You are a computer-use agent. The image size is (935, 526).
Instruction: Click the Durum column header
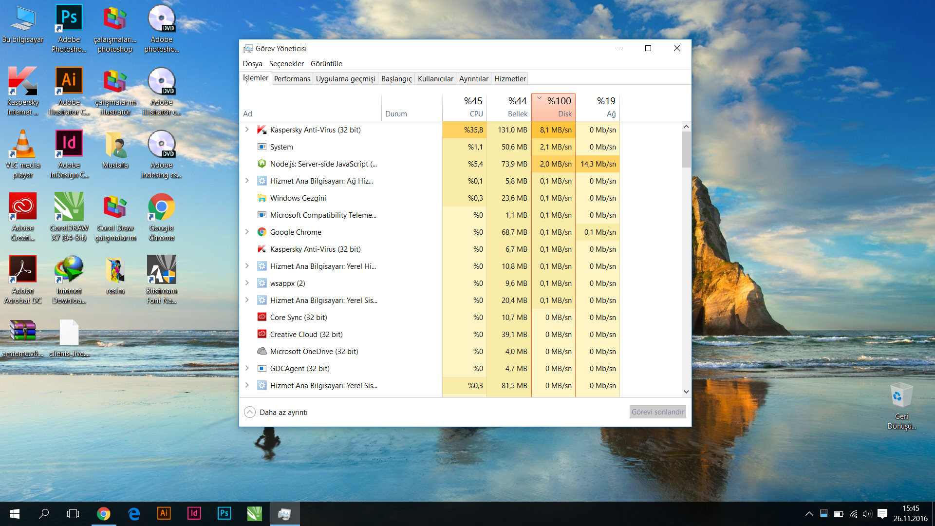tap(412, 107)
